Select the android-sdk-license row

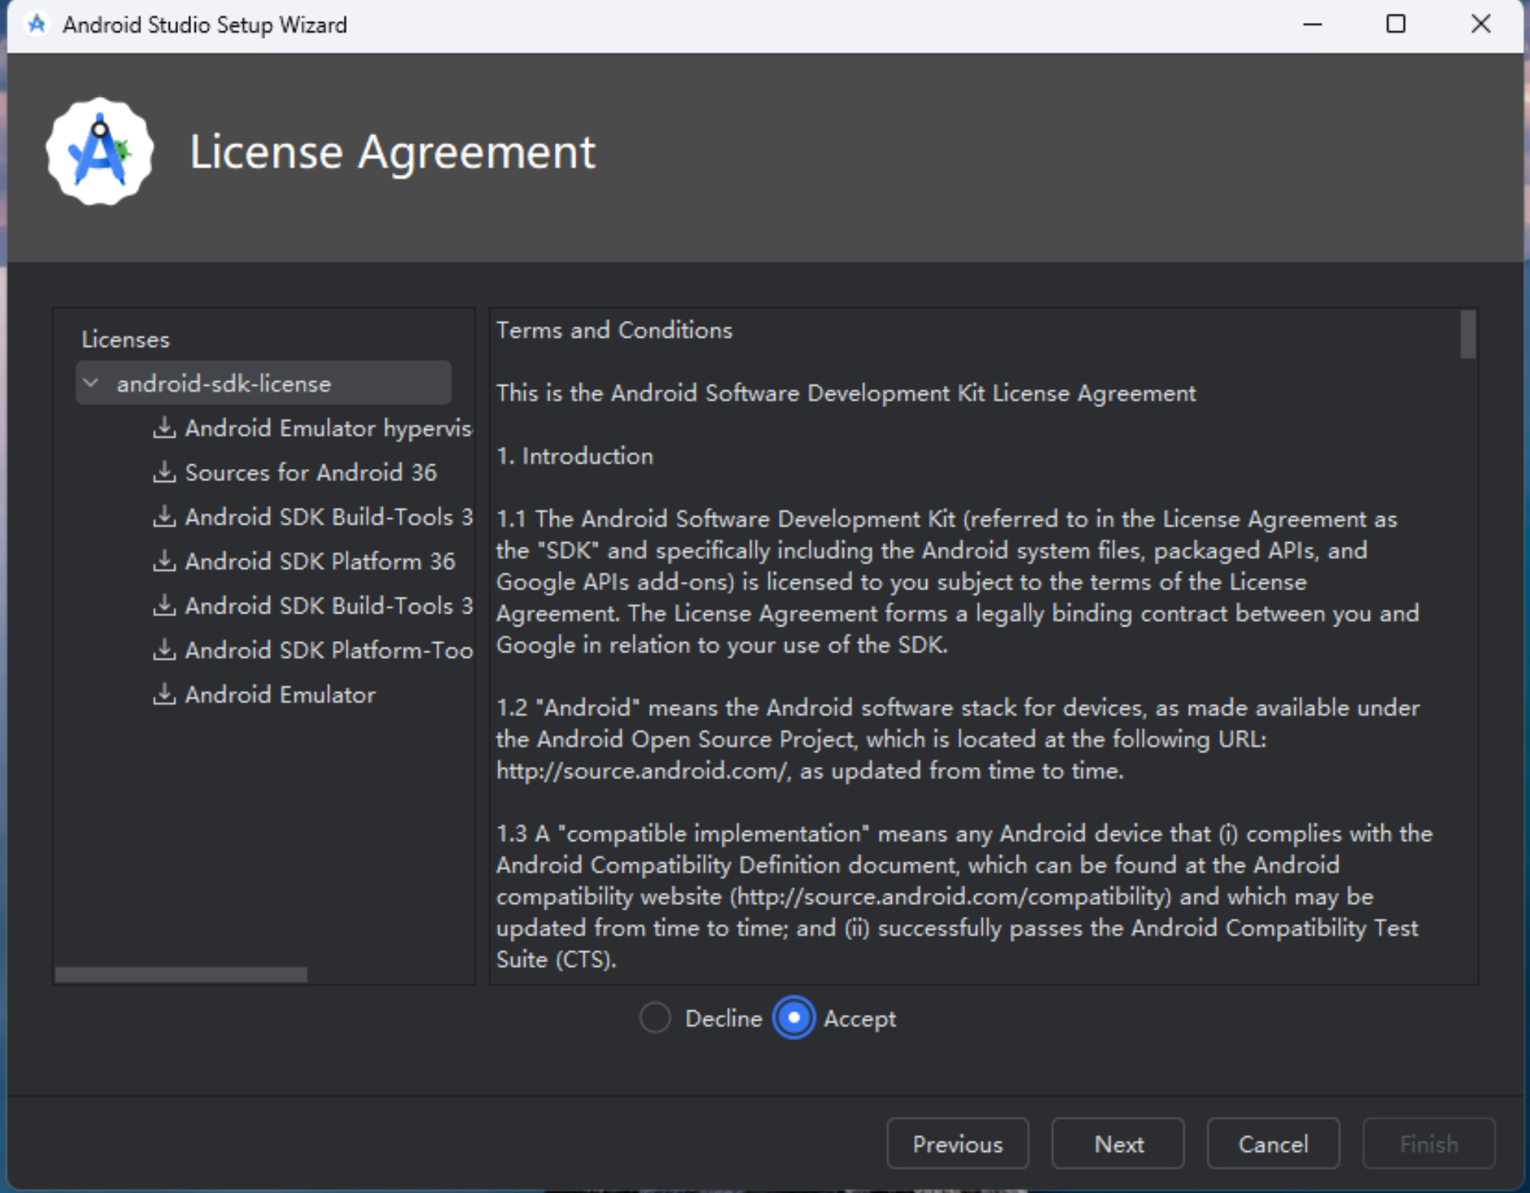pyautogui.click(x=264, y=383)
